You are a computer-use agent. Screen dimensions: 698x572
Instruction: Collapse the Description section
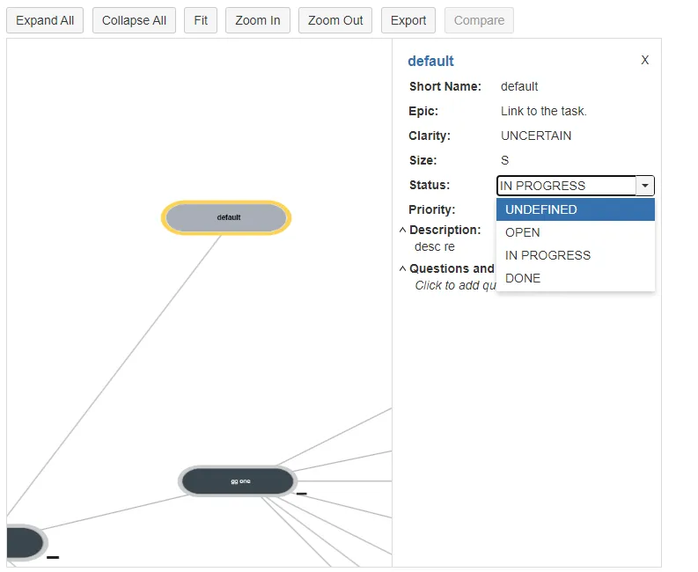[402, 231]
